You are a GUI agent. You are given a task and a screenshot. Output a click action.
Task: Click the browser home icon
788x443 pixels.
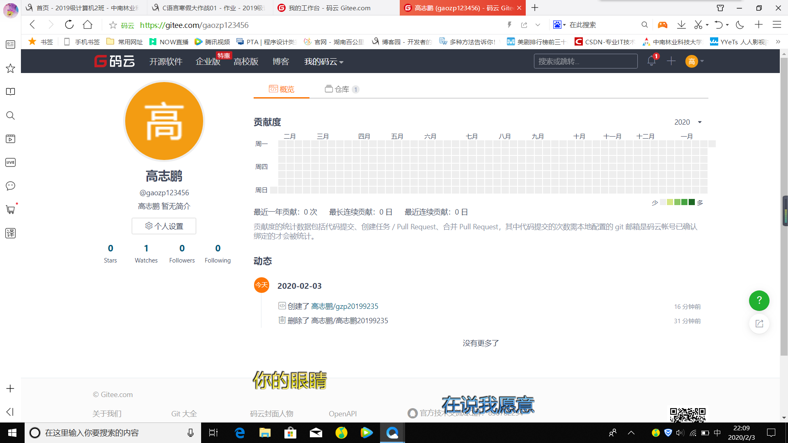point(87,25)
